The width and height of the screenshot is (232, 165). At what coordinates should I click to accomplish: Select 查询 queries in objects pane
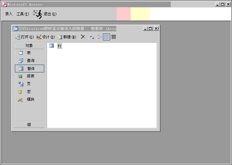click(30, 61)
